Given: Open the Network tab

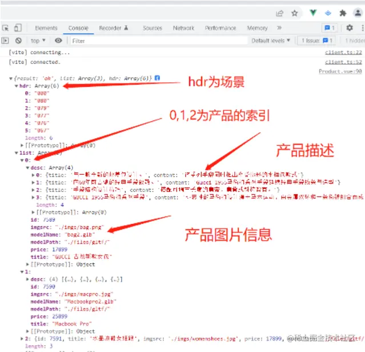Looking at the screenshot, I should (x=183, y=28).
